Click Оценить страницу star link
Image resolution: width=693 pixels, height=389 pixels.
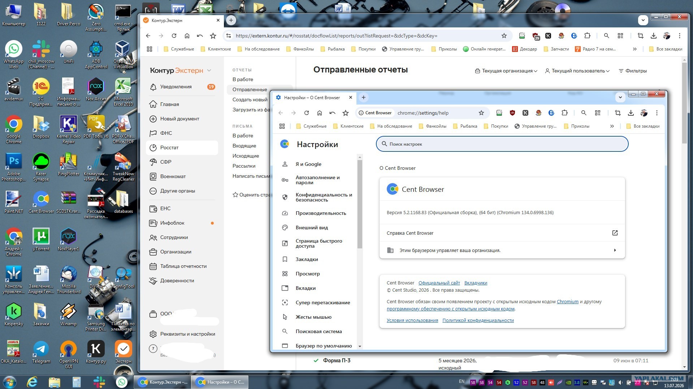tap(252, 195)
